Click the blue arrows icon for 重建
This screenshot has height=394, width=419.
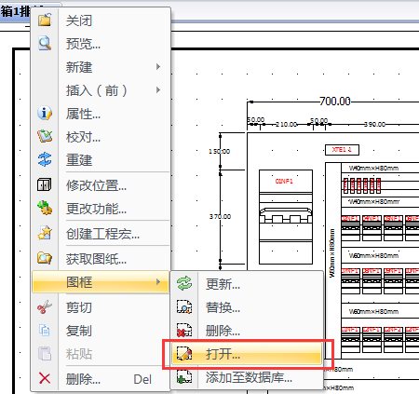tap(45, 159)
